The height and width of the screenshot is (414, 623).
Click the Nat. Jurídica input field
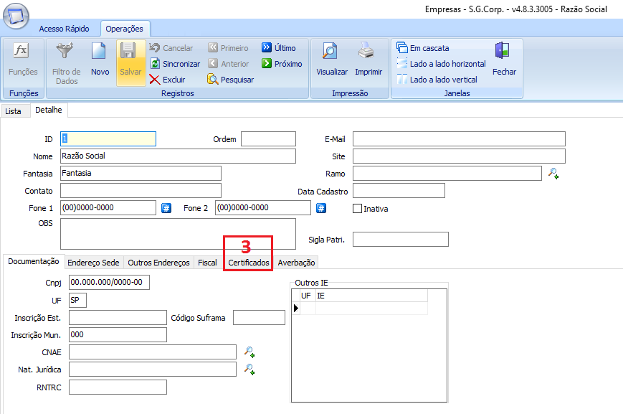153,369
